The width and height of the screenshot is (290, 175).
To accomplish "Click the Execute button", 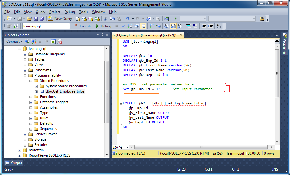I will 83,26.
